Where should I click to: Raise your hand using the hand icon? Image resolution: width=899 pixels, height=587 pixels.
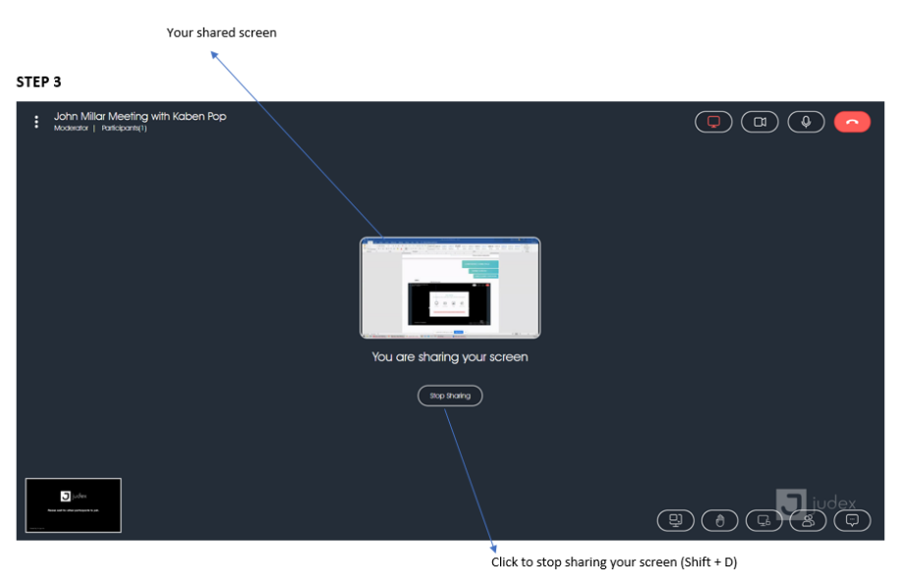pos(719,520)
